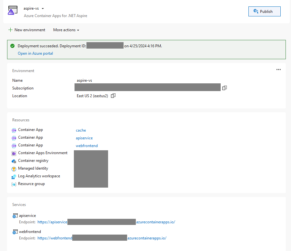This screenshot has height=251, width=291.
Task: Click the Azure Container Apps header logo
Action: [x=13, y=10]
